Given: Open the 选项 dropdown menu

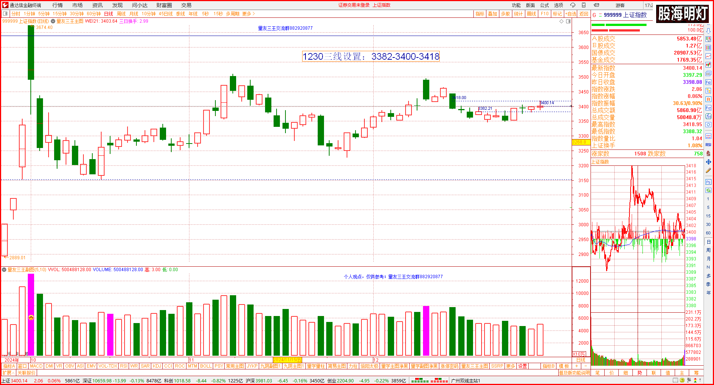Looking at the screenshot, I should click(x=558, y=5).
